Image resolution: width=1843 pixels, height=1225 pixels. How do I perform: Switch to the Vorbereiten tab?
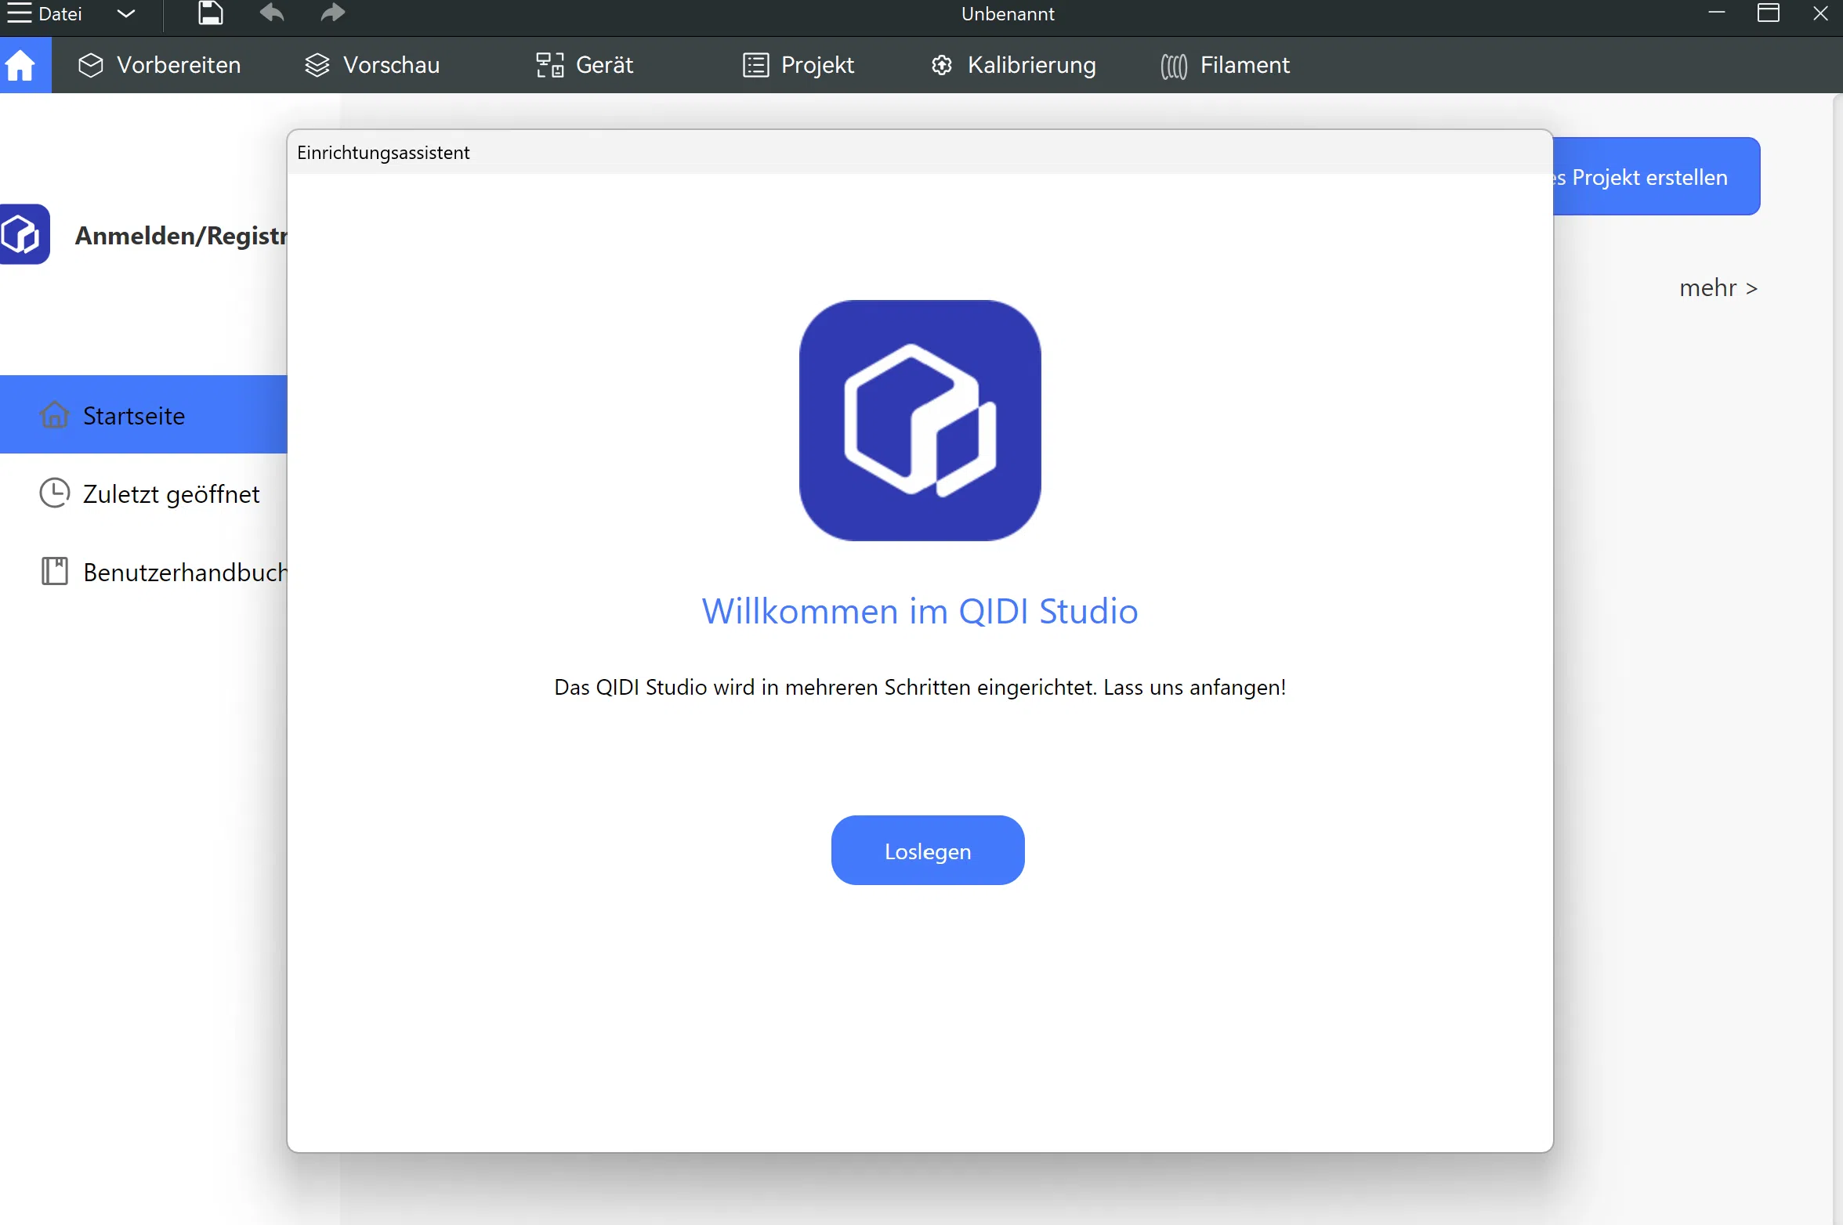point(160,65)
